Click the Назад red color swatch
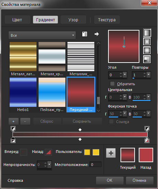The width and height of the screenshot is (158, 189). pos(146,155)
